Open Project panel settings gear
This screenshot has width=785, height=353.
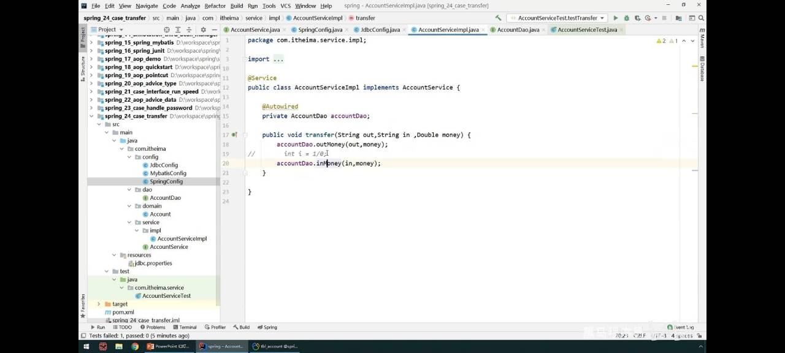point(204,29)
